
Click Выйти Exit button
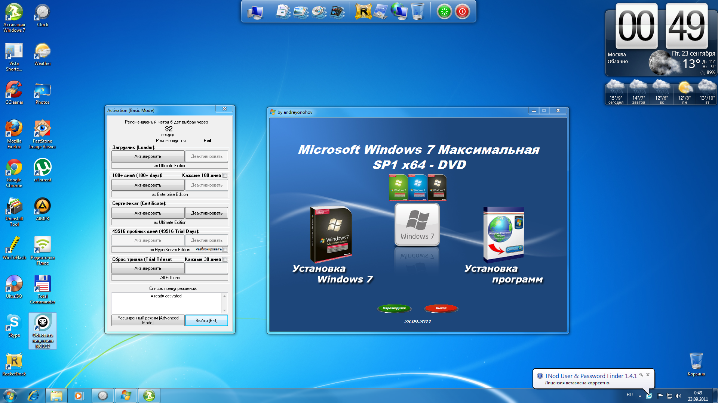tap(206, 320)
